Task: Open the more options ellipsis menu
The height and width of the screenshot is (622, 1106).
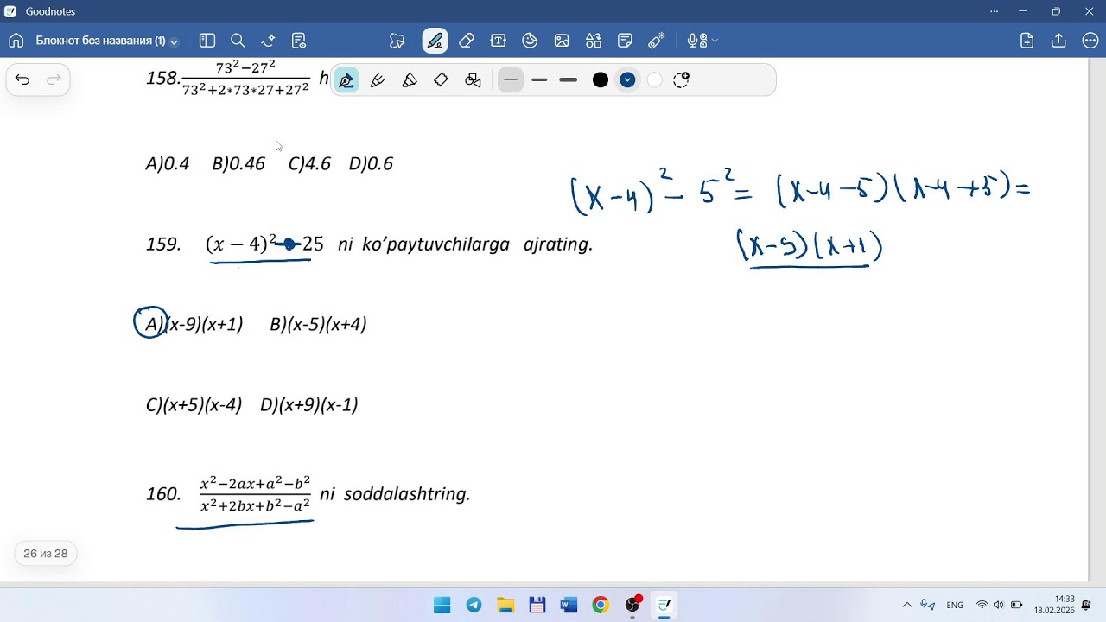Action: pos(1090,41)
